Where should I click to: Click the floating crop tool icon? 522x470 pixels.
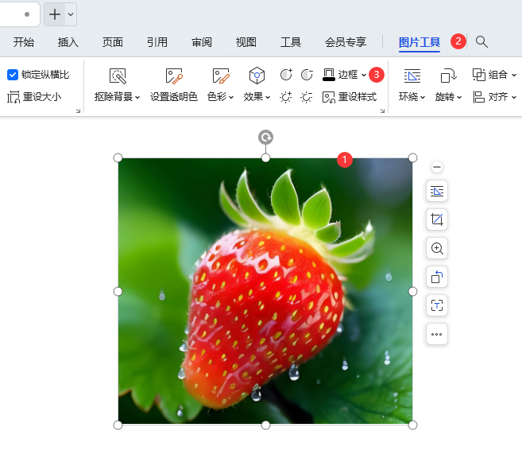pyautogui.click(x=437, y=219)
